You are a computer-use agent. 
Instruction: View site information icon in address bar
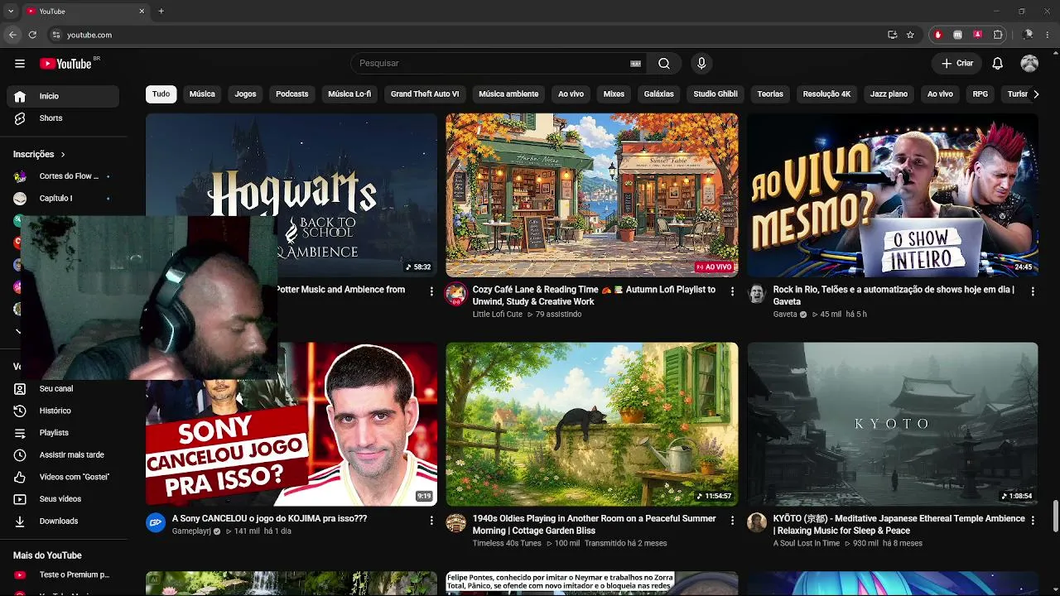(x=56, y=35)
